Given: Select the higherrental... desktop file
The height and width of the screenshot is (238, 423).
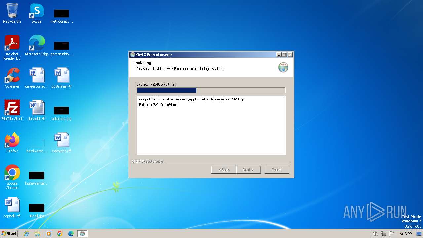Looking at the screenshot, I should click(x=37, y=178).
